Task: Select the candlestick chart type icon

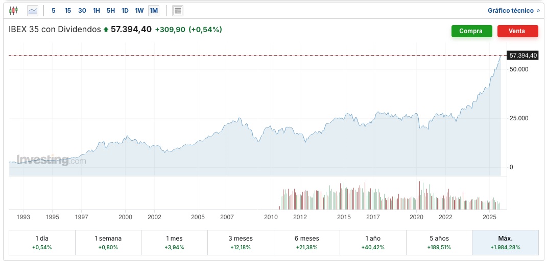Action: [13, 10]
